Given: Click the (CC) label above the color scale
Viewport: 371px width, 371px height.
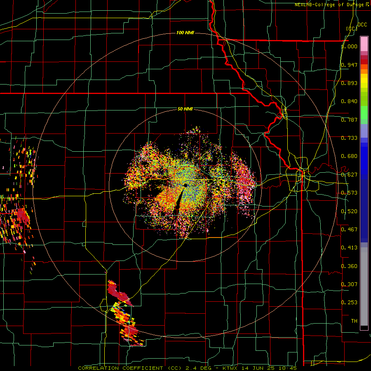Looking at the screenshot, I should 352,28.
